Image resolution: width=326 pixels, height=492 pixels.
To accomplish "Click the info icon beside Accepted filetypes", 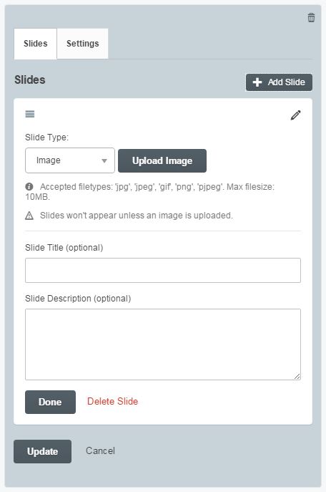I will point(29,187).
